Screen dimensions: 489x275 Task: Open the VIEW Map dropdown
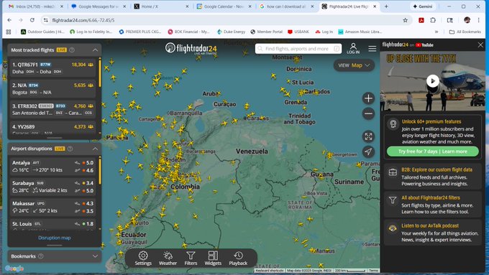click(x=354, y=65)
